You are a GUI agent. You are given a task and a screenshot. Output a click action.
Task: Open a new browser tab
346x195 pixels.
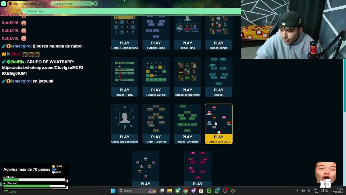95,4
